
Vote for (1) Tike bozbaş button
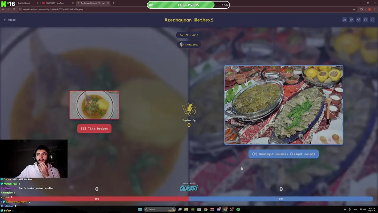point(94,128)
